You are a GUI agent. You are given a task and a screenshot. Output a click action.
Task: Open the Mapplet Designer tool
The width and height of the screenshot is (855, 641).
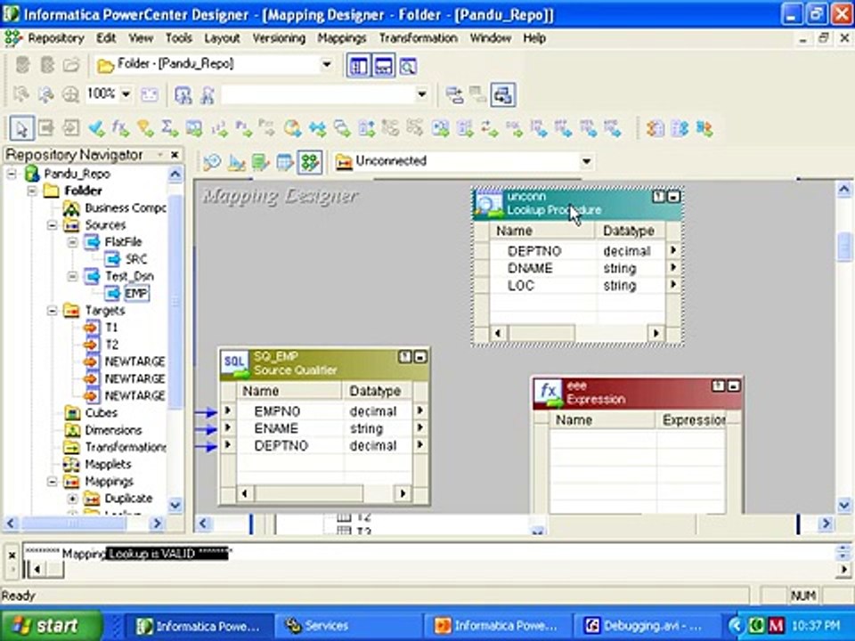[285, 162]
